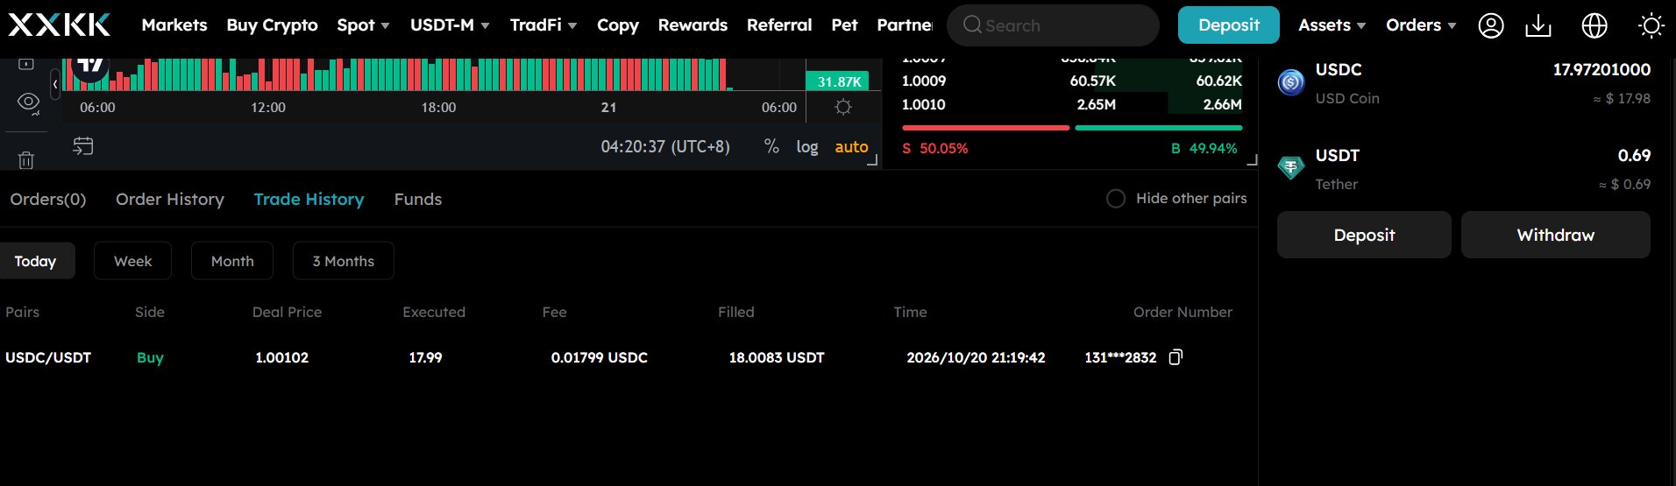
Task: Select order book price 1.0009
Action: (924, 81)
